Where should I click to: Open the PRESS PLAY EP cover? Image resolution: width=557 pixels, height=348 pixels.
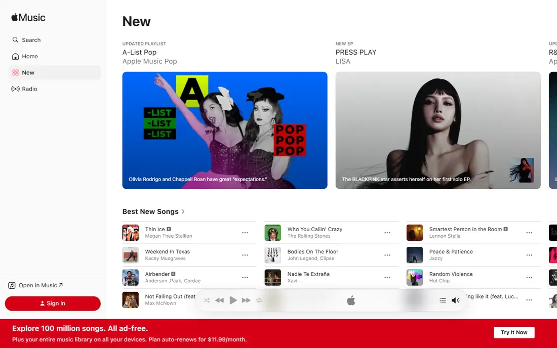click(438, 130)
